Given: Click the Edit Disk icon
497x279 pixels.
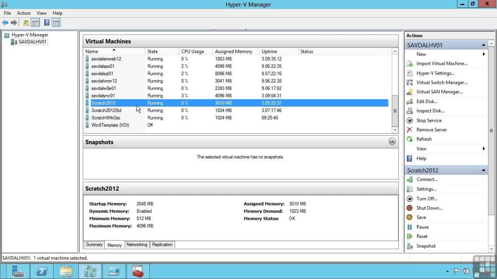Looking at the screenshot, I should coord(410,101).
